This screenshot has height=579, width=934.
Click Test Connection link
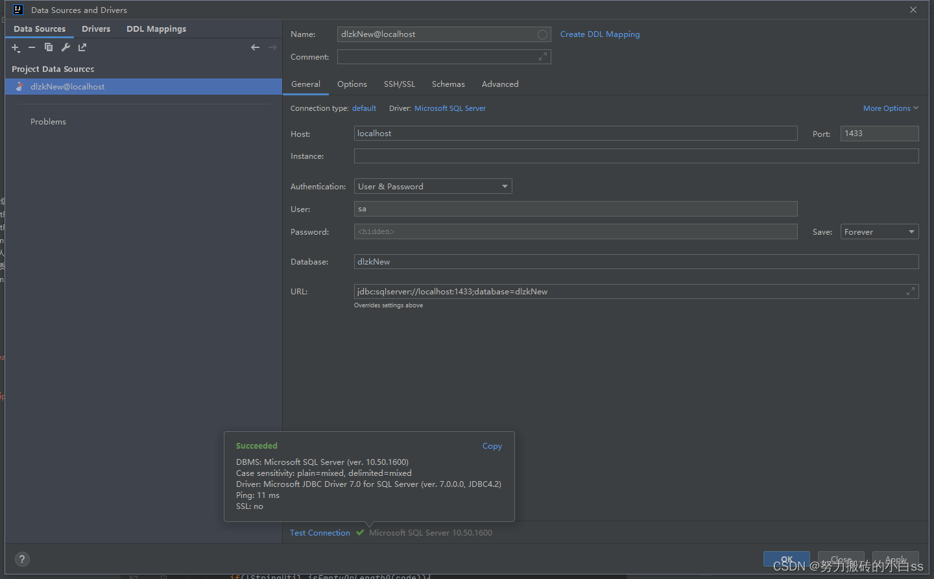pos(320,533)
